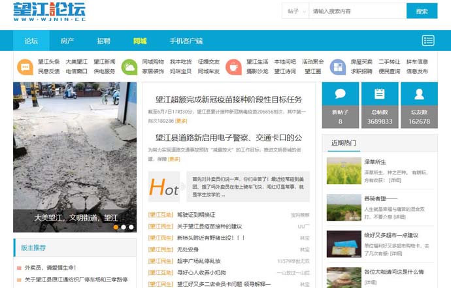Open the 信息发布 link
Screen dimensions: 451x288
point(418,71)
